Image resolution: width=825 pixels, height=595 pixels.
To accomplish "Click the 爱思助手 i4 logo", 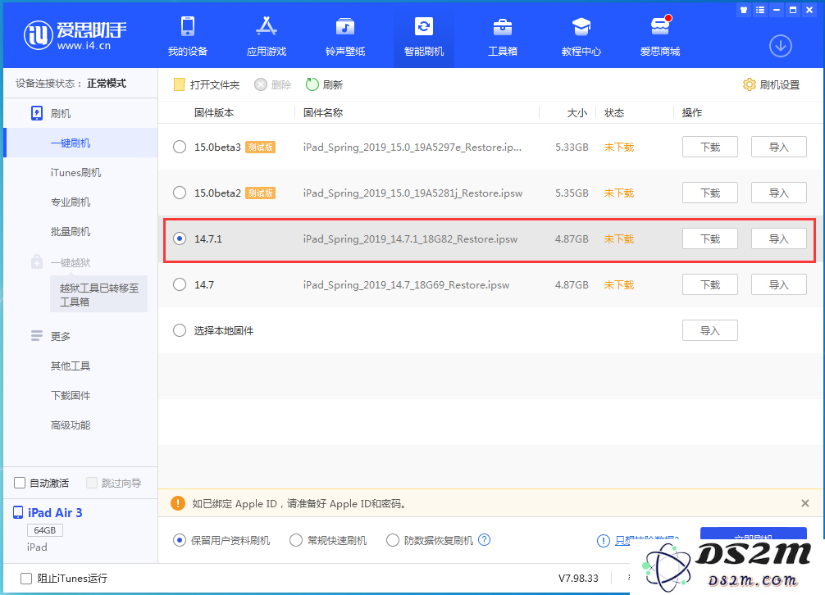I will 75,35.
